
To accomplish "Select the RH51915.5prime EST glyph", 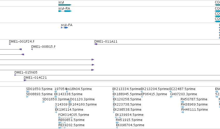I will [x=117, y=123].
